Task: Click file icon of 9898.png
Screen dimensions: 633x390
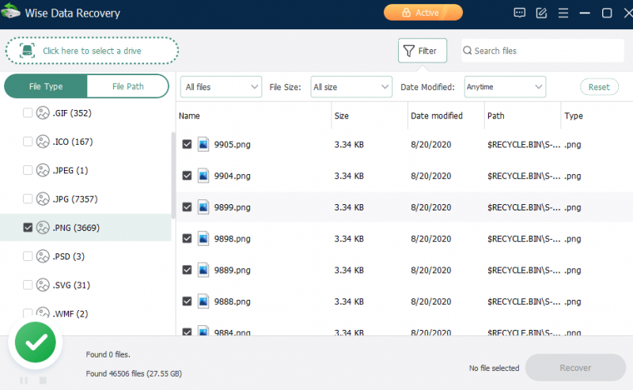Action: point(203,239)
